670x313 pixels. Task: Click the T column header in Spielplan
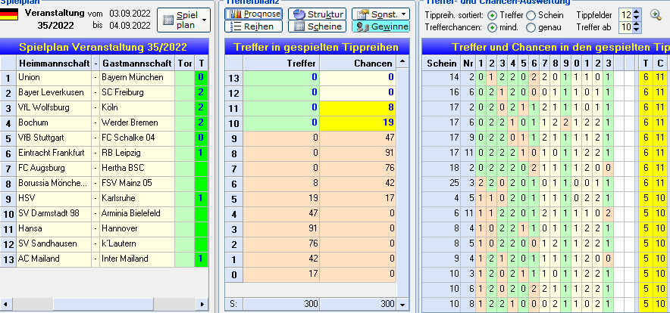(x=202, y=64)
